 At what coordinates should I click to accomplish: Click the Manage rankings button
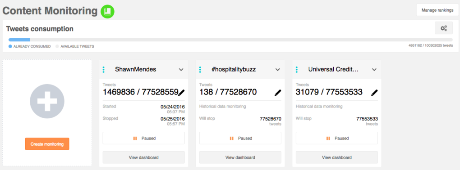tap(437, 10)
